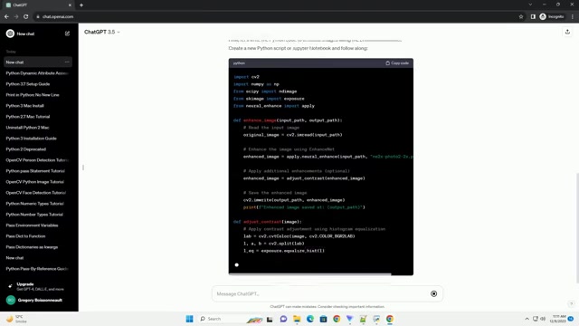Open the ChatGPT 3.5 model dropdown
Image resolution: width=579 pixels, height=326 pixels.
coord(102,33)
